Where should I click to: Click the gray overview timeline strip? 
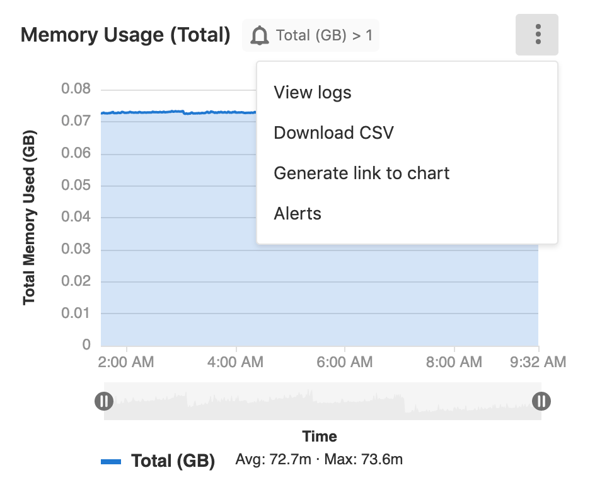coord(321,402)
